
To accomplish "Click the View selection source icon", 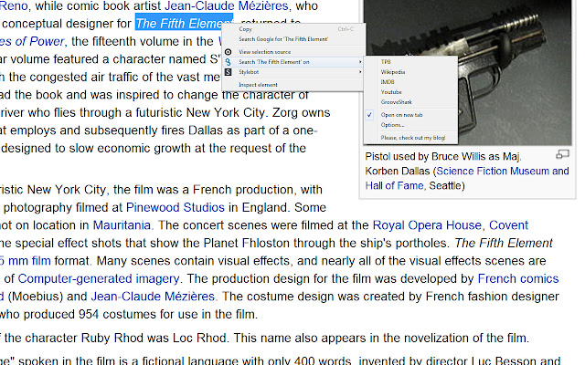I will click(x=229, y=53).
